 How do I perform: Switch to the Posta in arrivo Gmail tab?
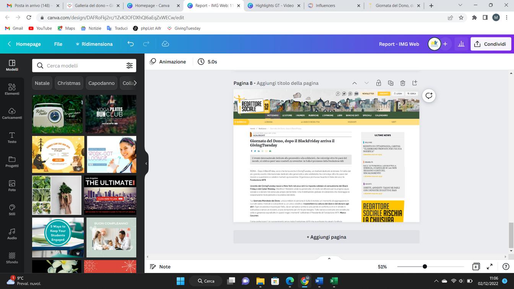coord(32,6)
